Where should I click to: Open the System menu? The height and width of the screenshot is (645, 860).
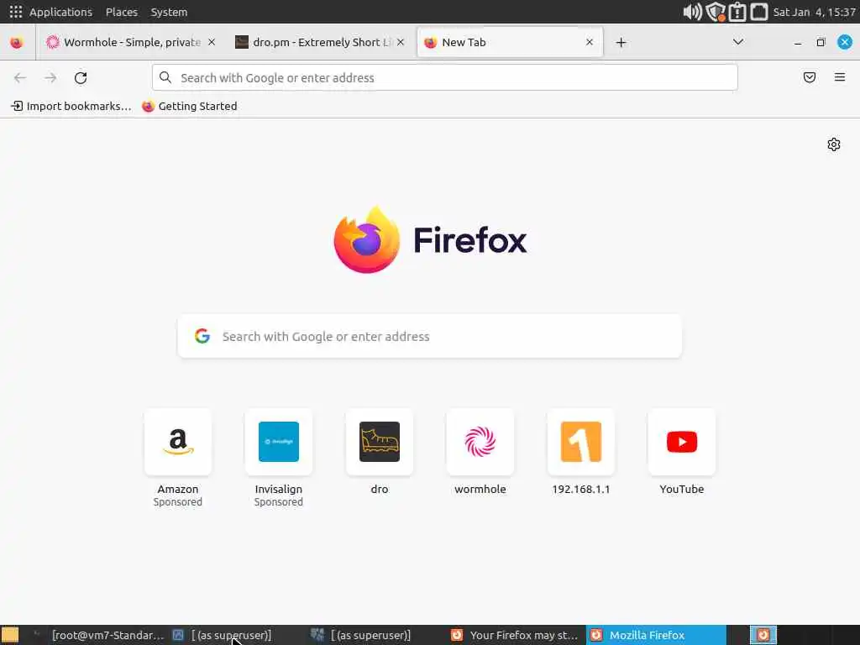point(169,12)
